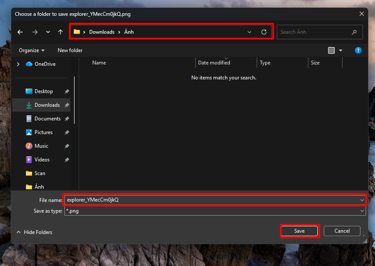Open the Save as type combo box
Image resolution: width=375 pixels, height=266 pixels.
(x=215, y=211)
